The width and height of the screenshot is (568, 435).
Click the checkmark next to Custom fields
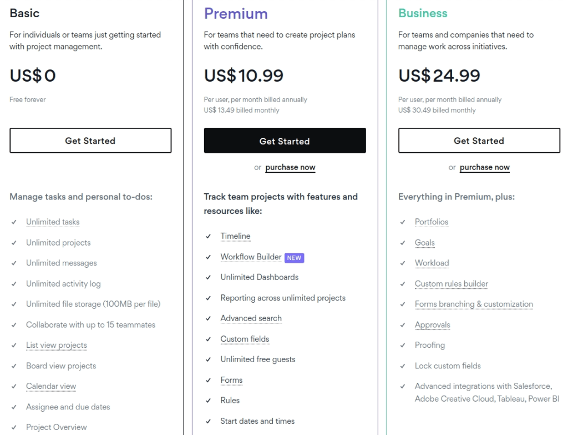click(x=210, y=339)
